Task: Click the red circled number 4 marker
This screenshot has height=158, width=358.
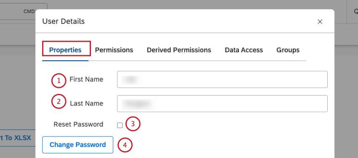Action: [125, 145]
